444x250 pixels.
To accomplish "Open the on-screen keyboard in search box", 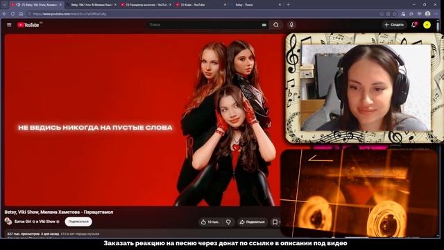I will click(x=264, y=25).
